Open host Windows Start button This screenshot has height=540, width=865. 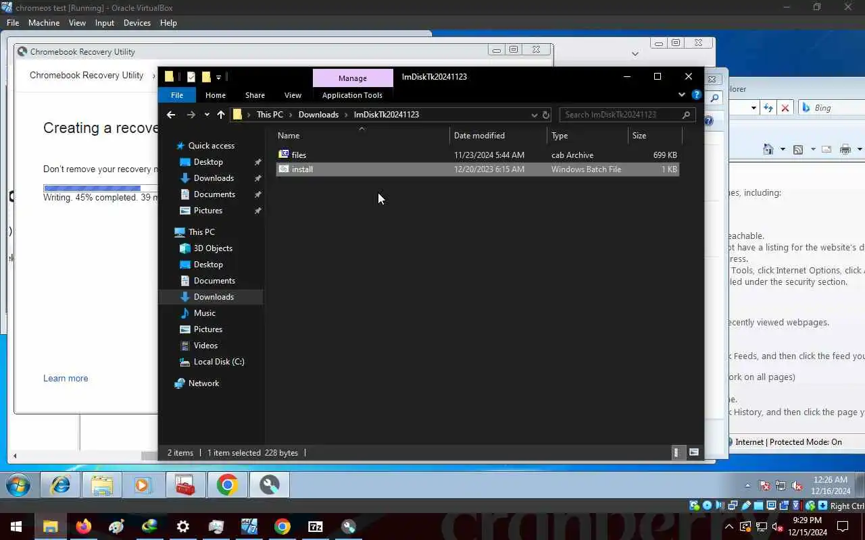click(x=16, y=526)
